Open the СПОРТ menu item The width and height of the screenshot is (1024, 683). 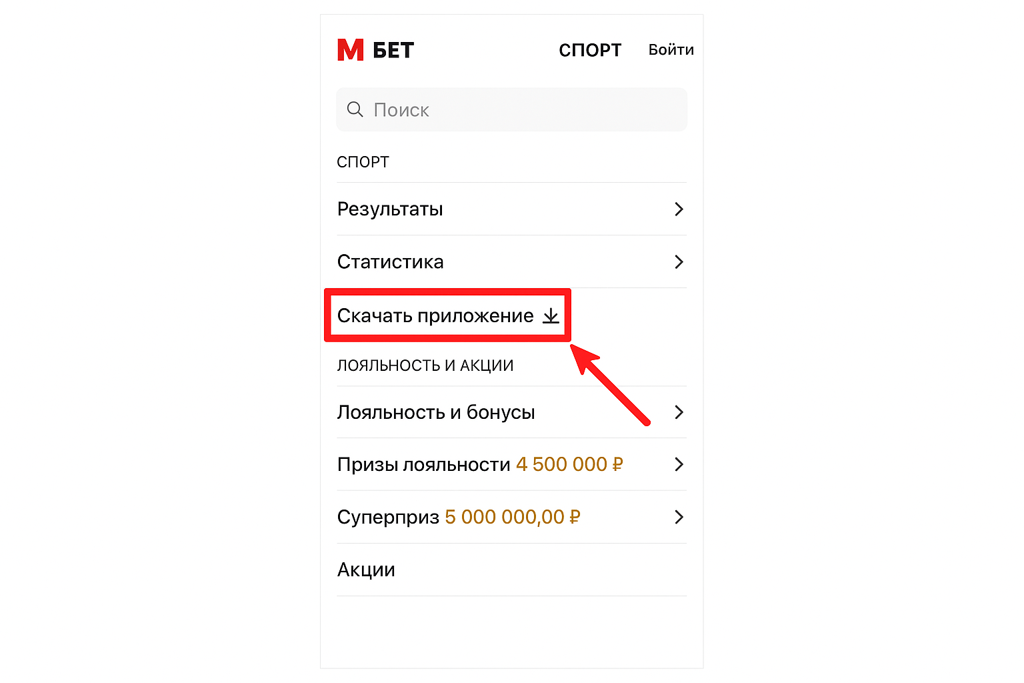tap(590, 49)
